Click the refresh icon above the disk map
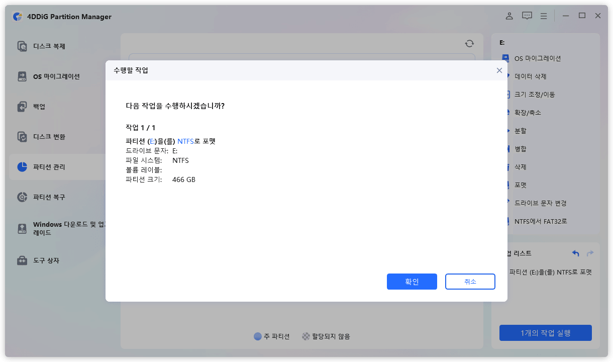 (x=469, y=43)
